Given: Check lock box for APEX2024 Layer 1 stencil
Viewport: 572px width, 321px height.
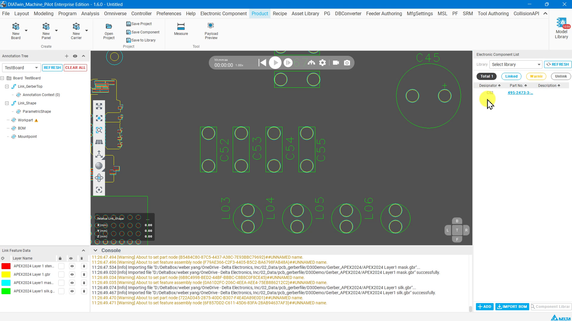Looking at the screenshot, I should pyautogui.click(x=61, y=266).
